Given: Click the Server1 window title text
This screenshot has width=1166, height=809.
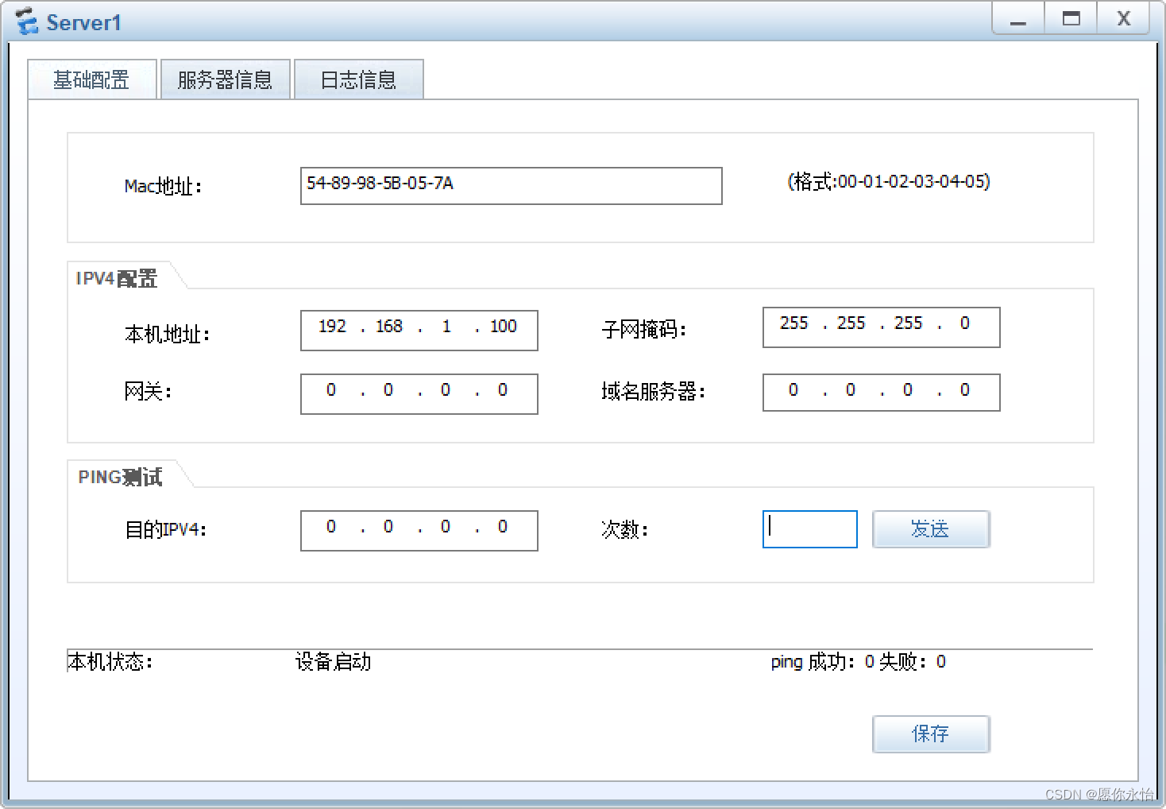Looking at the screenshot, I should click(x=83, y=21).
